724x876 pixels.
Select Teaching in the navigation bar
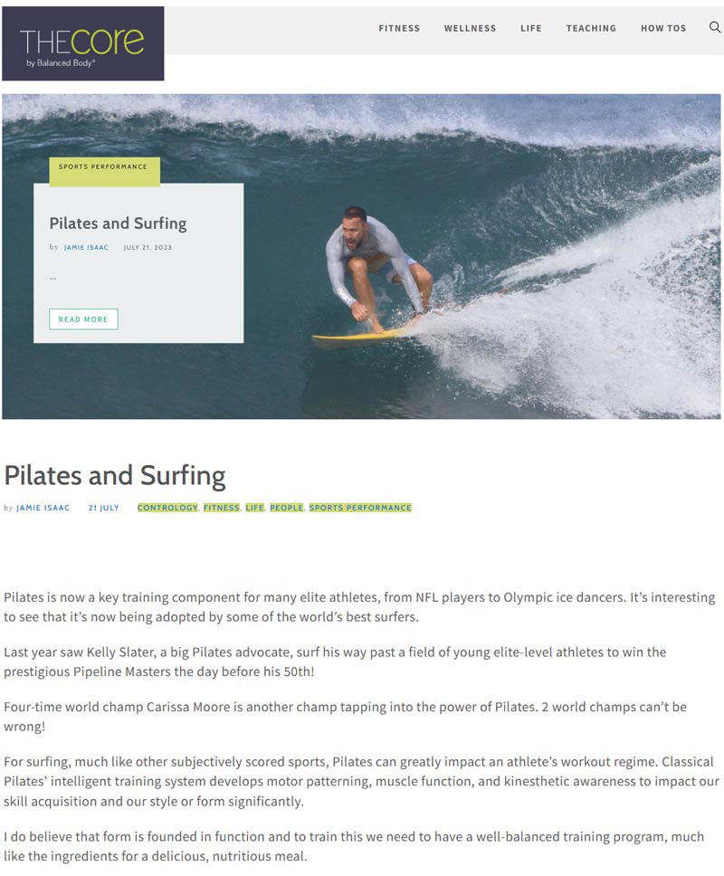591,28
